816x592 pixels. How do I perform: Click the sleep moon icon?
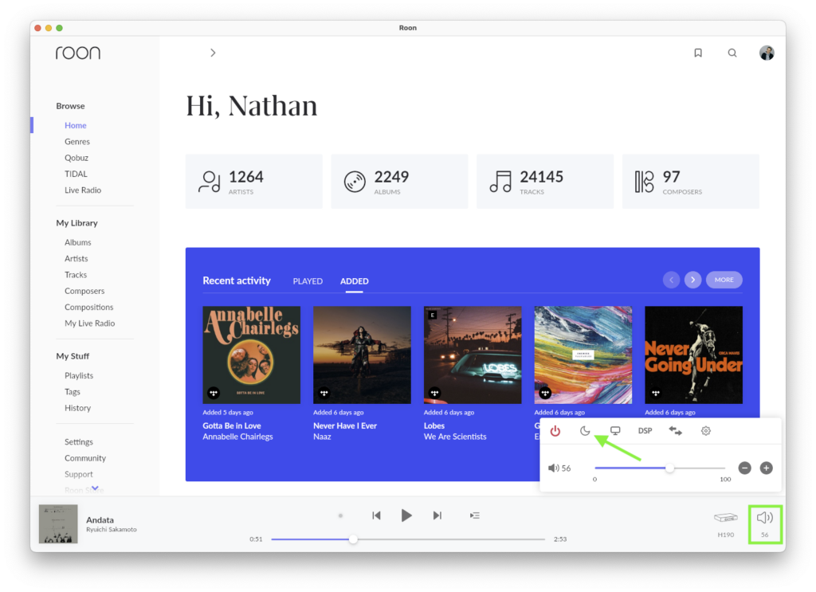coord(585,431)
